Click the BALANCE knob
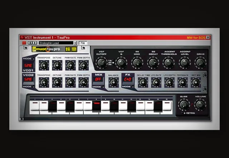The image size is (229, 158). click(x=113, y=82)
